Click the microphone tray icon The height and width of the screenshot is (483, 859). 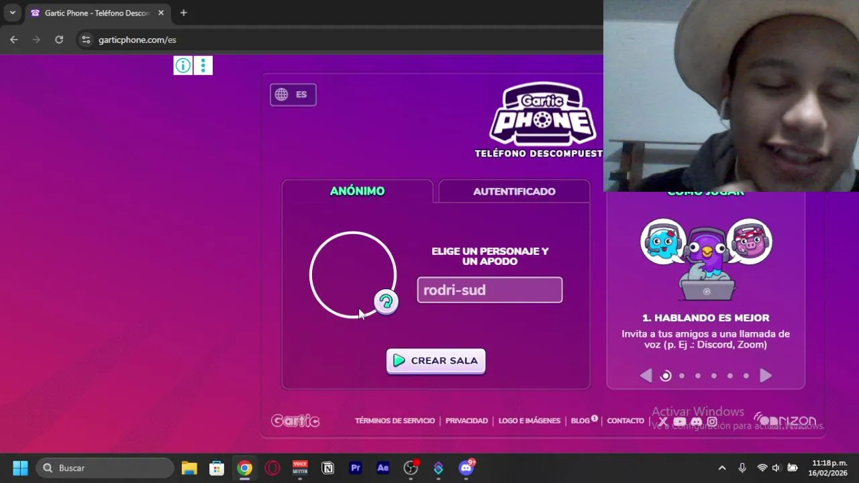coord(742,468)
